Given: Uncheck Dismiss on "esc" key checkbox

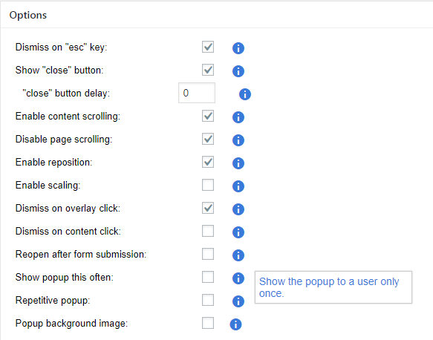Looking at the screenshot, I should point(208,47).
